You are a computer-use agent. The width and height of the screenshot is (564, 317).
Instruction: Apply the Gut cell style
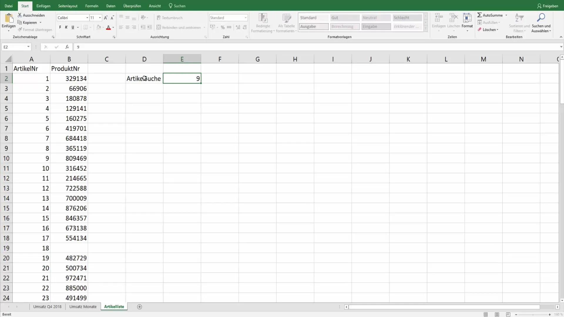point(345,18)
